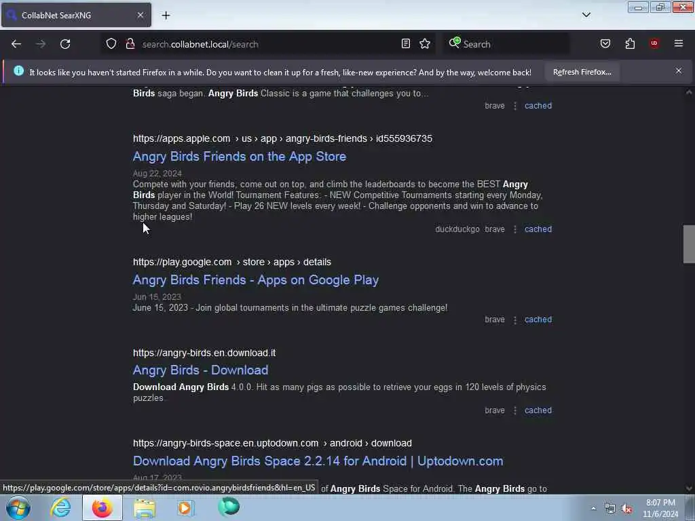The height and width of the screenshot is (521, 695).
Task: Click the duckduckgo engine label
Action: coord(457,229)
